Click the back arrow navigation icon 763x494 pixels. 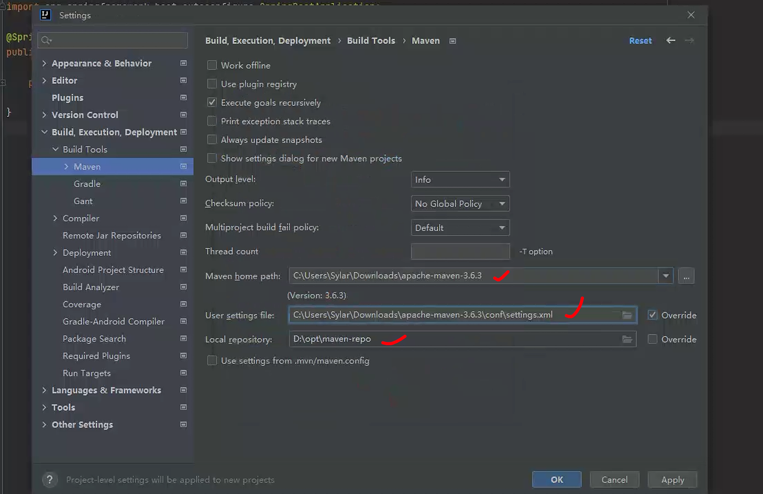click(x=670, y=41)
